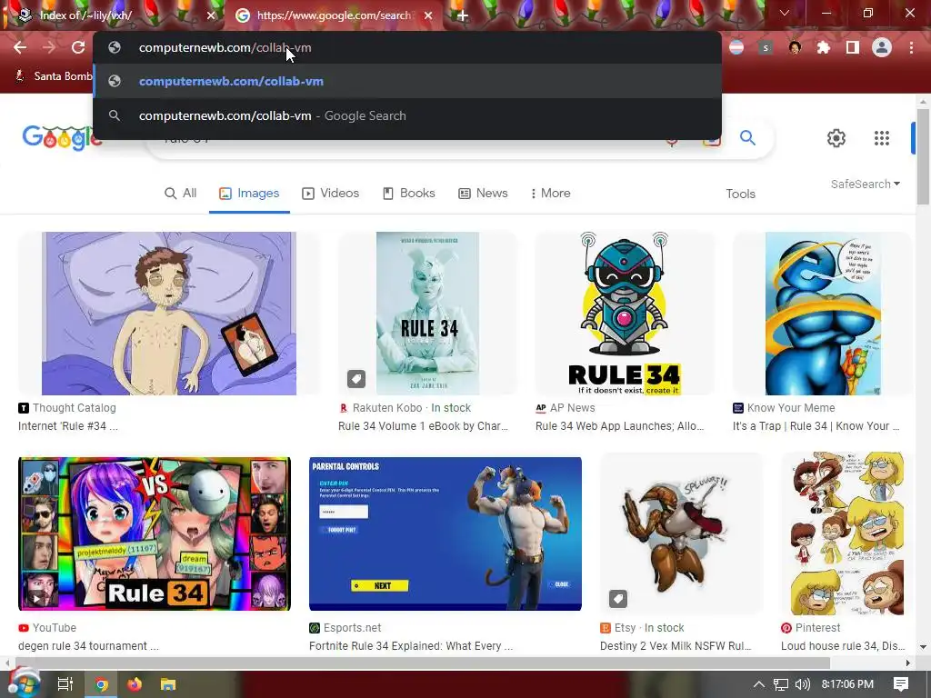Viewport: 931px width, 698px height.
Task: Open the Chrome profile avatar icon
Action: point(882,47)
